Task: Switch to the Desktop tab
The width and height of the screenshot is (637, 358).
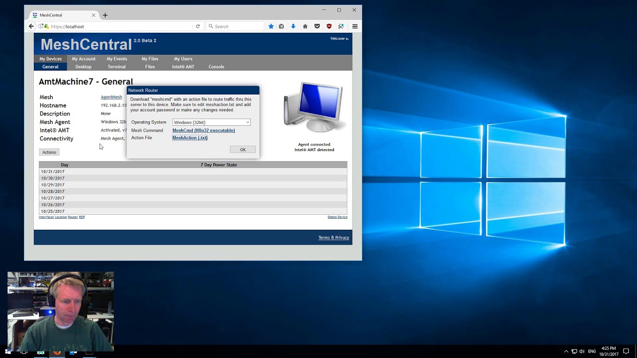Action: pyautogui.click(x=84, y=67)
